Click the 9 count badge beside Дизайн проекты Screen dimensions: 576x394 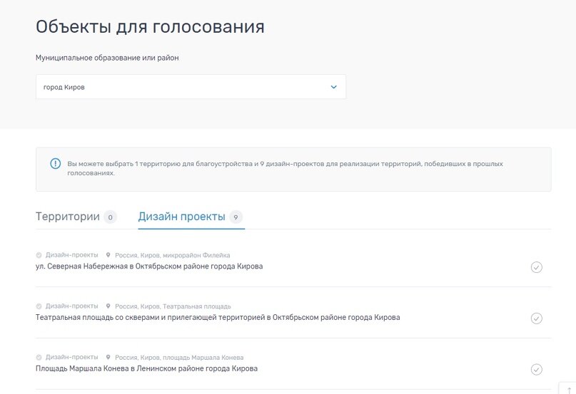pyautogui.click(x=236, y=217)
